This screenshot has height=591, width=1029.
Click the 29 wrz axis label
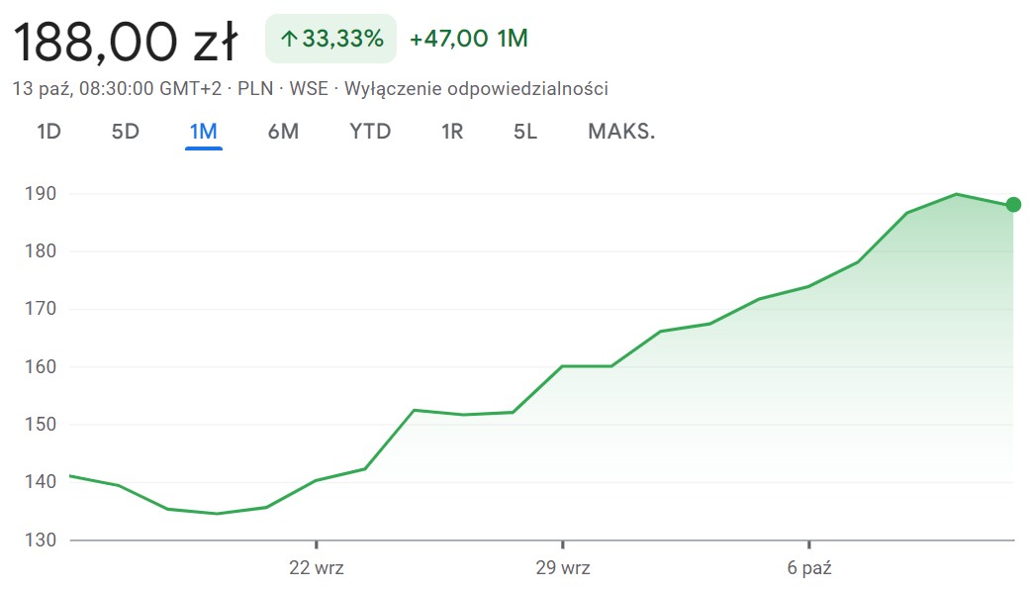(562, 569)
